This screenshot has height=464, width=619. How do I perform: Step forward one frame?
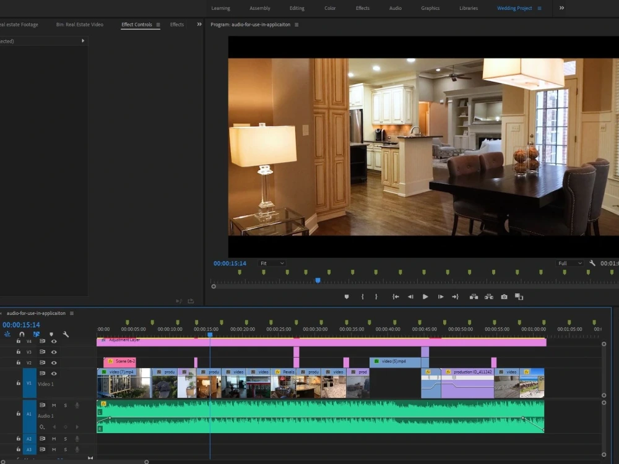click(x=441, y=297)
